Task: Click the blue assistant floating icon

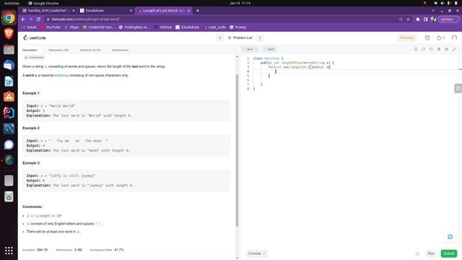Action: pyautogui.click(x=450, y=237)
